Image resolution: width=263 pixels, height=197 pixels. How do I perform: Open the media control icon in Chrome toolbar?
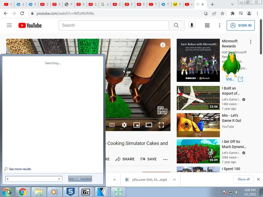(x=241, y=13)
